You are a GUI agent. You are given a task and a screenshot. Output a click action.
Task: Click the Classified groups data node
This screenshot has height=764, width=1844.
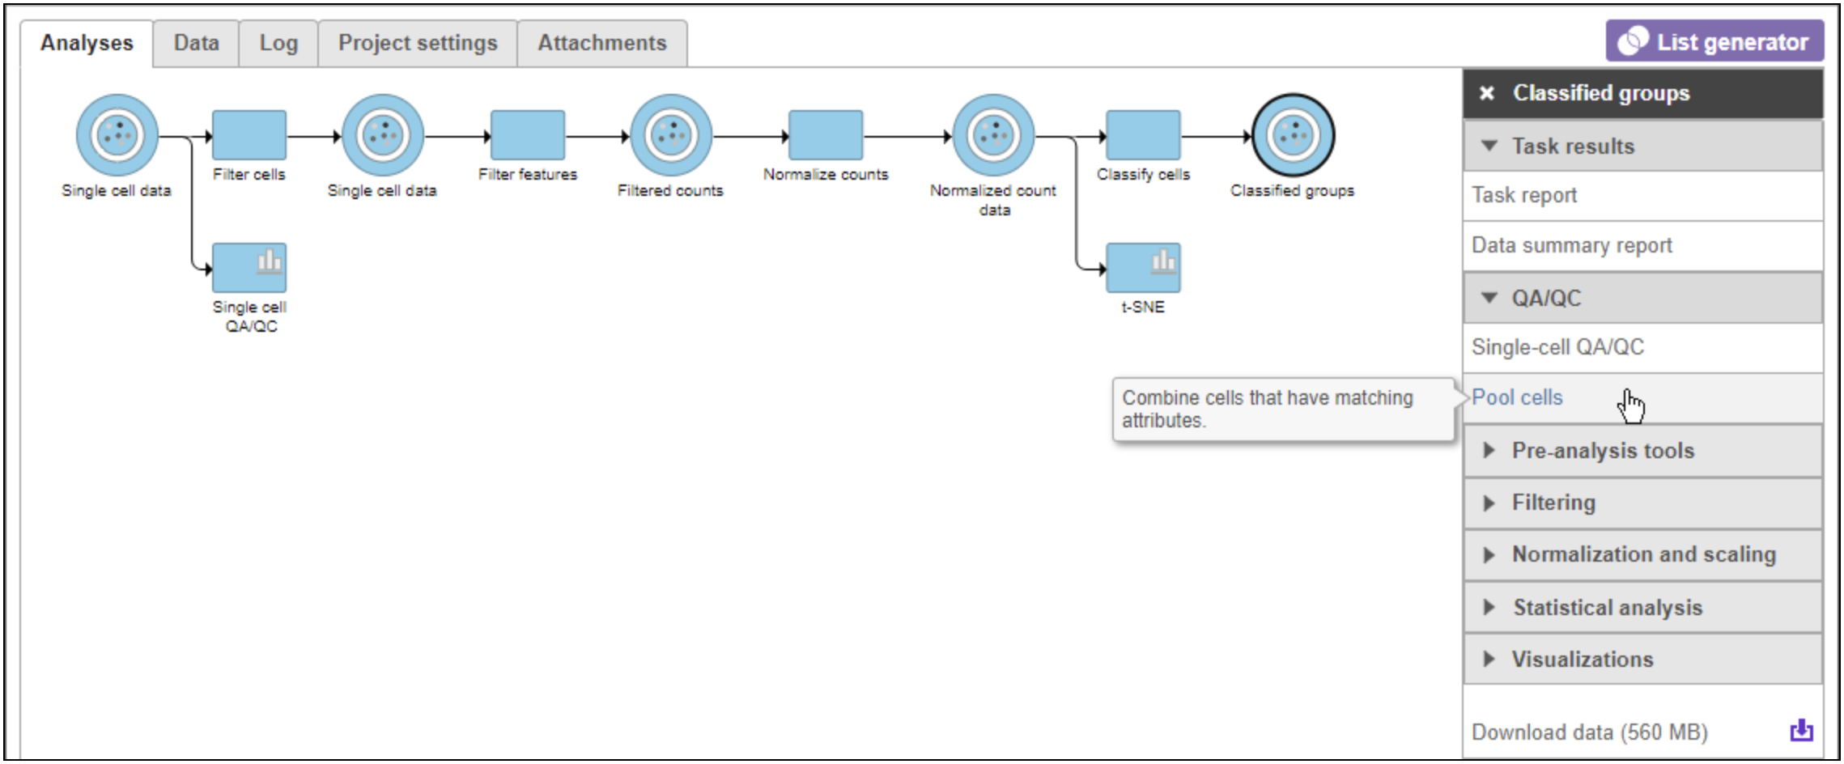point(1293,135)
